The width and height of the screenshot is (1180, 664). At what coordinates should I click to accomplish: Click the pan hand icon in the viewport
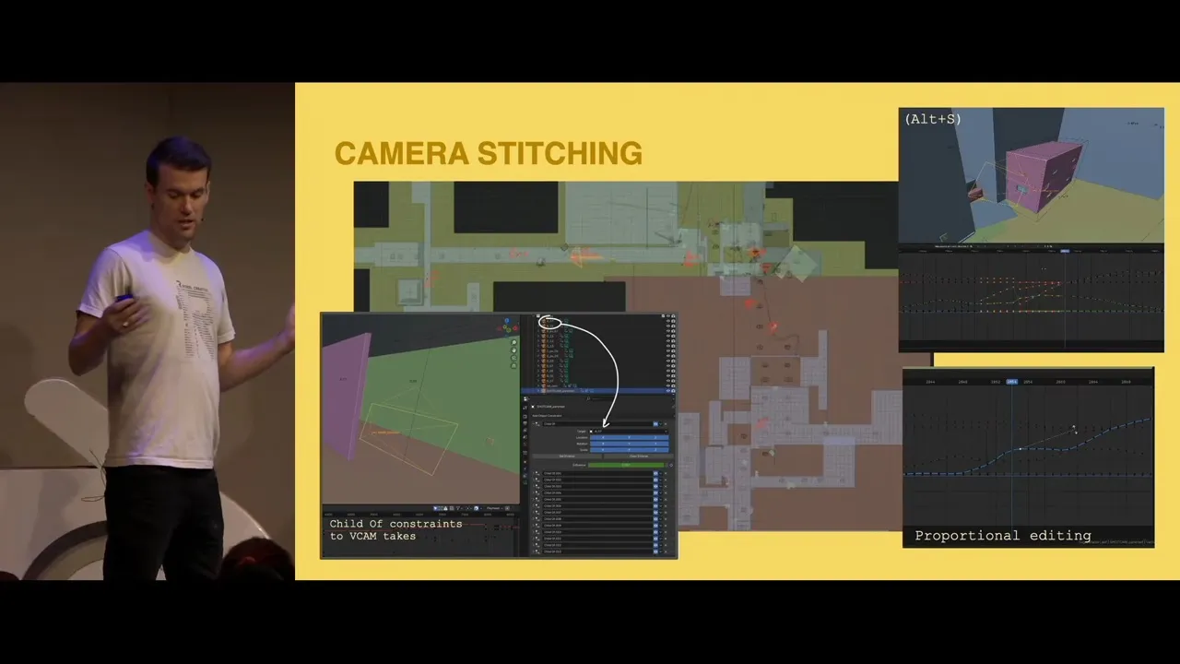coord(513,350)
